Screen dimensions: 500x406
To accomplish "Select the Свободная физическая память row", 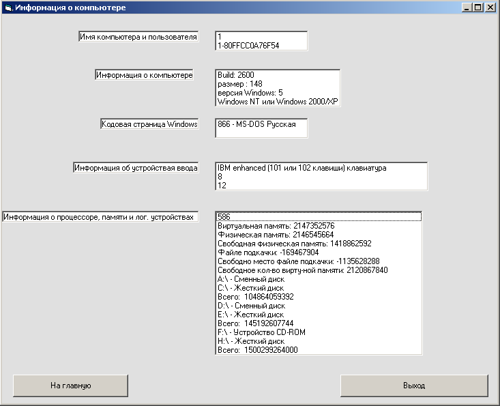I will point(319,244).
